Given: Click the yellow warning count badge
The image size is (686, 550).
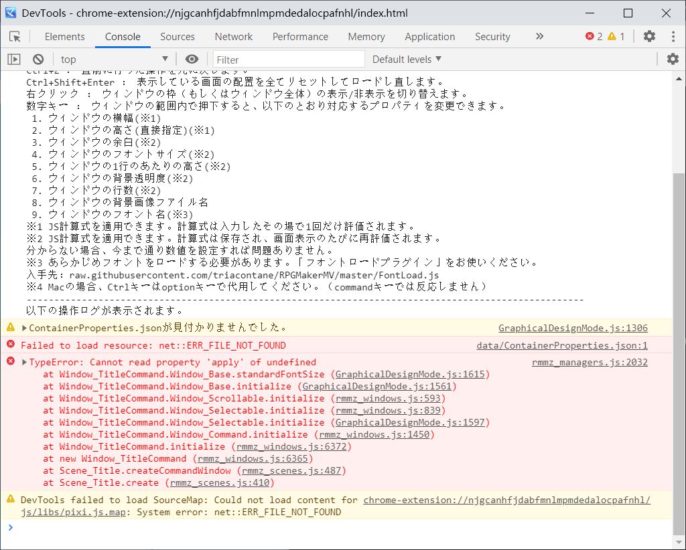Looking at the screenshot, I should point(616,36).
